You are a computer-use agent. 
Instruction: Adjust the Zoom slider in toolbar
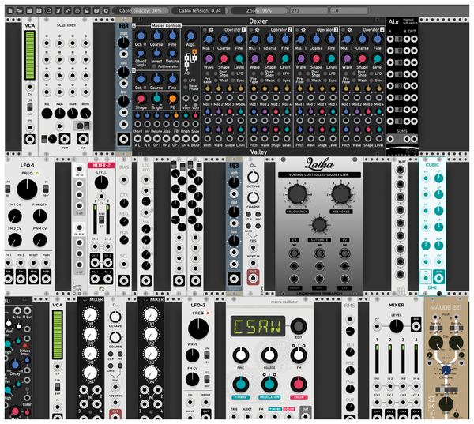[x=259, y=10]
